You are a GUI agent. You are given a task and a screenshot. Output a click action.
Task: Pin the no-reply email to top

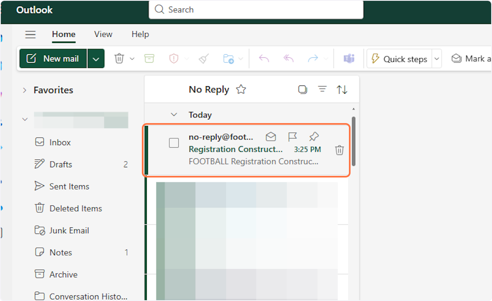[x=314, y=137]
